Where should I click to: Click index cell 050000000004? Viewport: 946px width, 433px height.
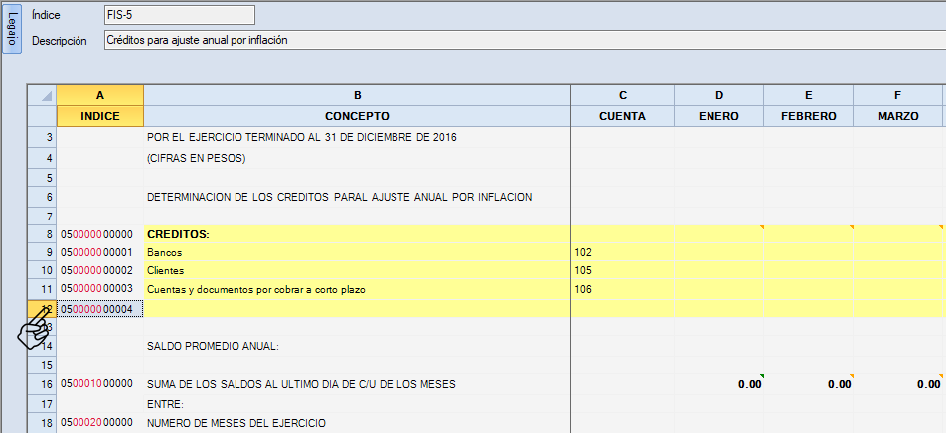[x=99, y=309]
